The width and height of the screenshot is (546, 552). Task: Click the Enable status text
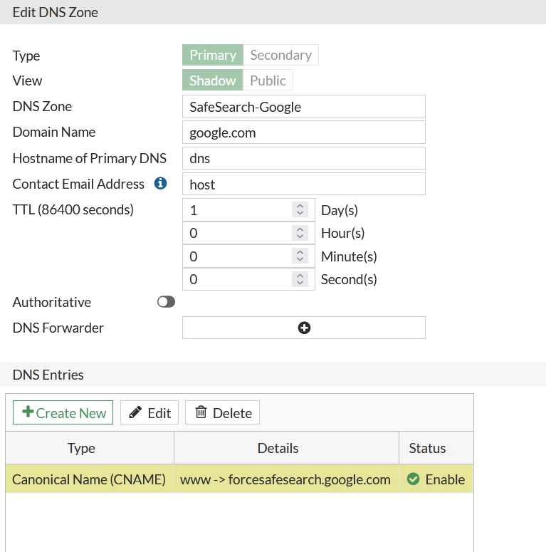(x=445, y=479)
